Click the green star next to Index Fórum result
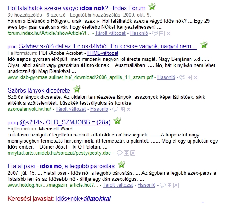The height and width of the screenshot is (203, 227). click(x=152, y=6)
